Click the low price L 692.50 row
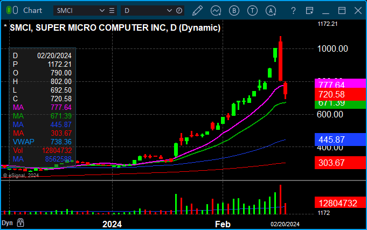This screenshot has width=367, height=230. coord(42,90)
